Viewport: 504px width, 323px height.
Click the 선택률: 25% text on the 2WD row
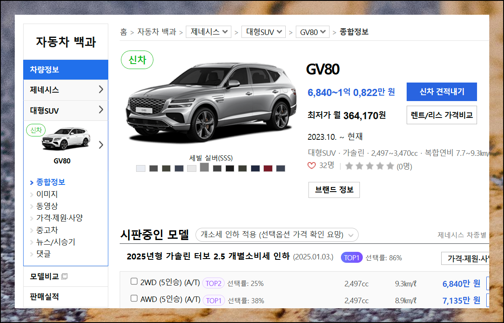coord(245,283)
